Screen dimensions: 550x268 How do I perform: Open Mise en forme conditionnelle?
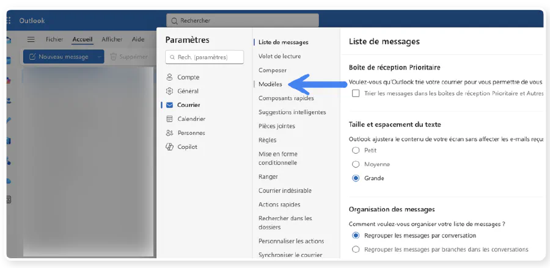(278, 158)
